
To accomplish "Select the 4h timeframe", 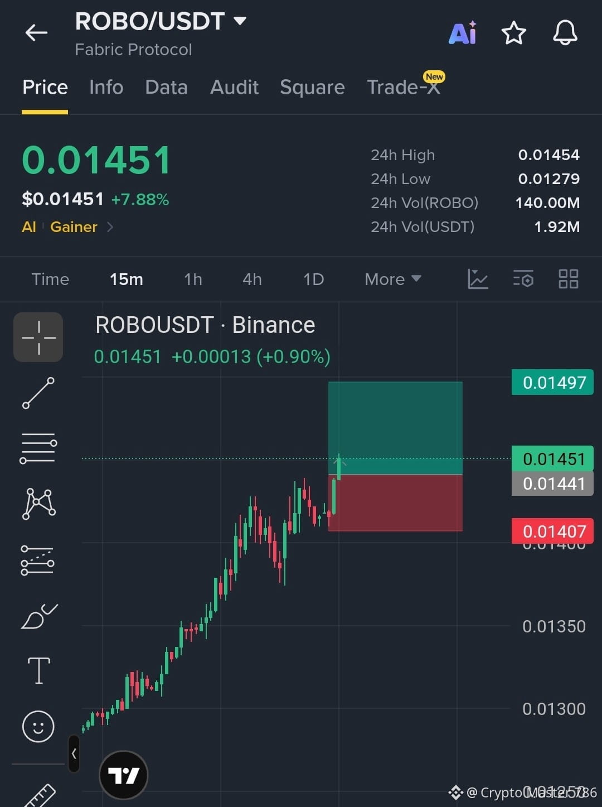I will pyautogui.click(x=252, y=279).
